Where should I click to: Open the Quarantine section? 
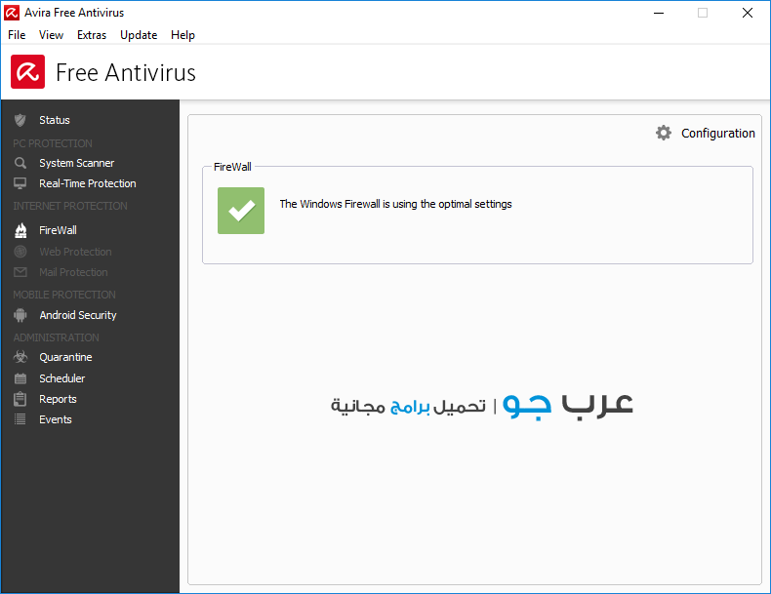click(66, 357)
